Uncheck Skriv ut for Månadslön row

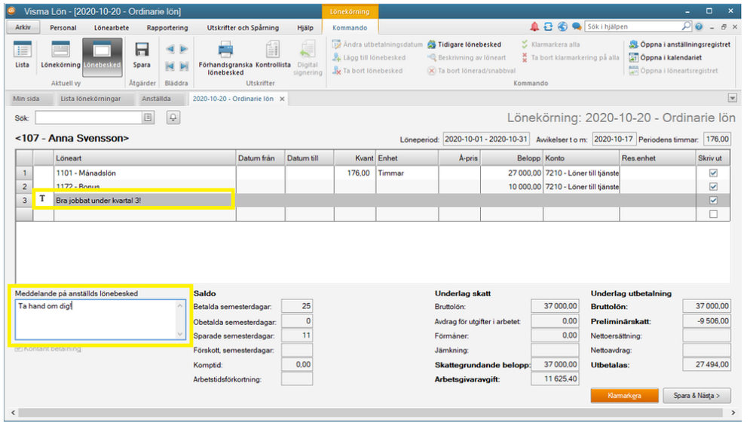(x=713, y=173)
